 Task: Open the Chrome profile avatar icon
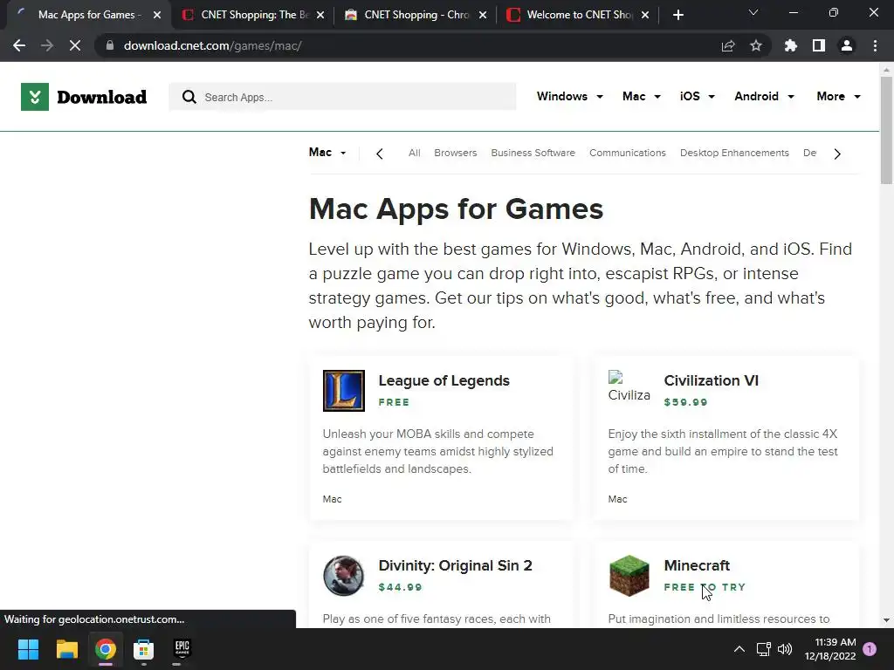[847, 45]
